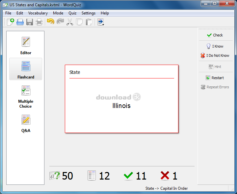The width and height of the screenshot is (237, 194).
Task: Open the File menu
Action: click(8, 13)
